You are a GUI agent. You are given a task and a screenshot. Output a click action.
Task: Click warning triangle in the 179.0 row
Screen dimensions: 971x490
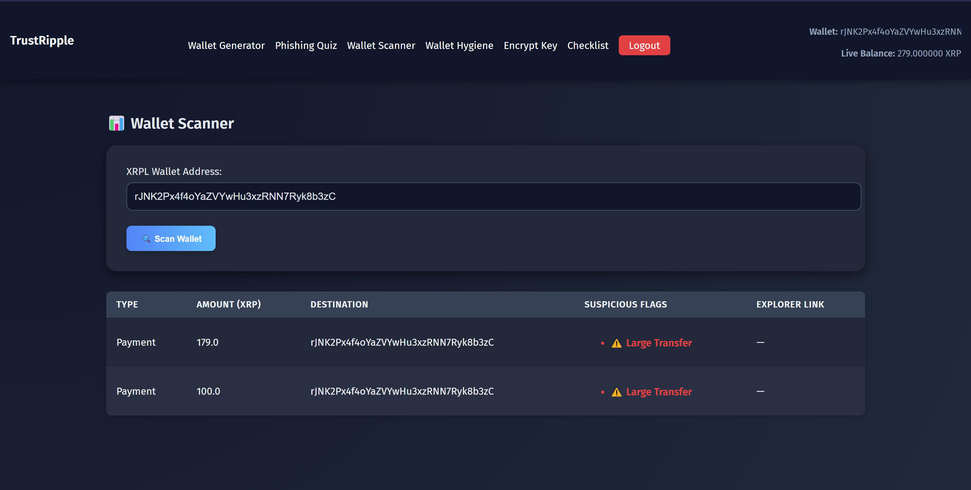pos(616,343)
